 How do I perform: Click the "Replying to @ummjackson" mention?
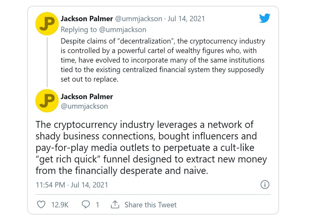click(x=104, y=30)
